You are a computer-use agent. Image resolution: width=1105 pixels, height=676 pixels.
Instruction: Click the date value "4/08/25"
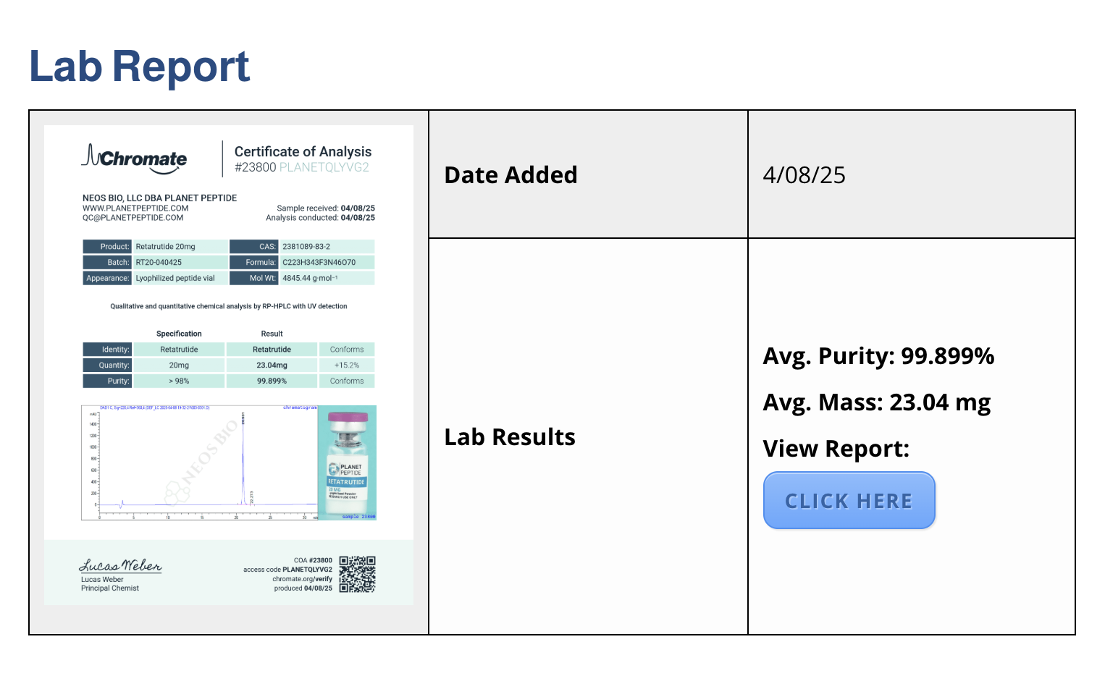pos(804,175)
